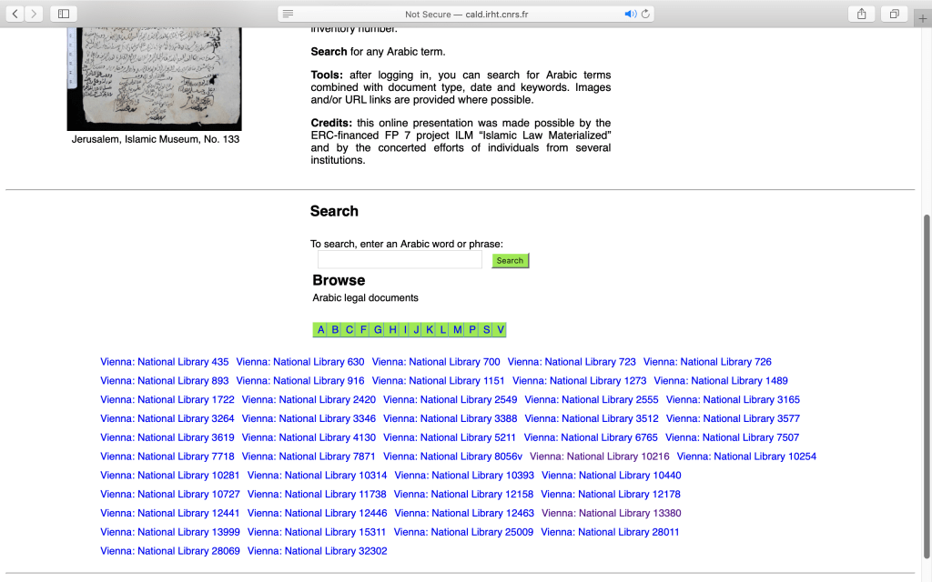Toggle the Safari sidebar icon
932x582 pixels.
(63, 14)
